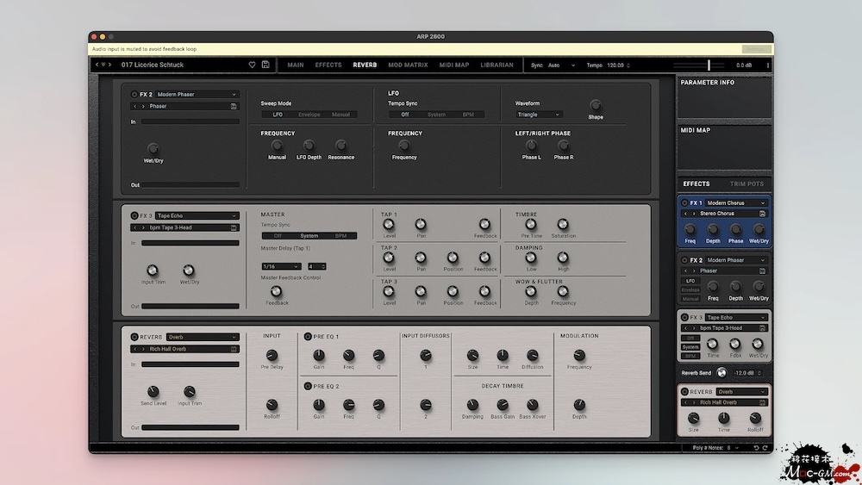Set Sweep Mode to Manual
Viewport: 862px width, 485px height.
[x=340, y=115]
